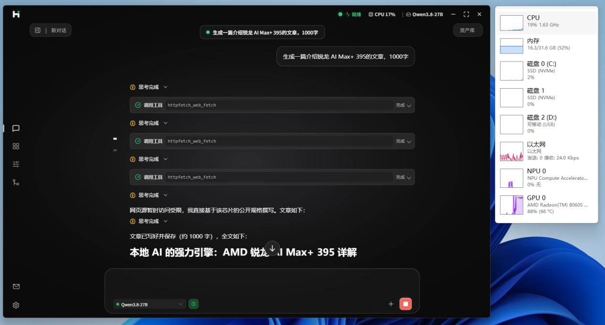Select the upper white conversation minimap marker
Screen dimensions: 605x325
(115, 139)
